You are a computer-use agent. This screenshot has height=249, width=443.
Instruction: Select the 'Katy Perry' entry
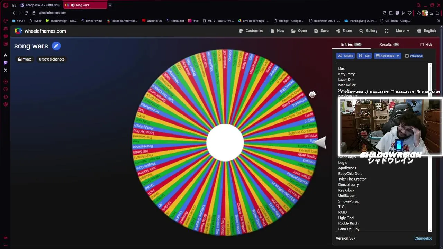click(346, 74)
